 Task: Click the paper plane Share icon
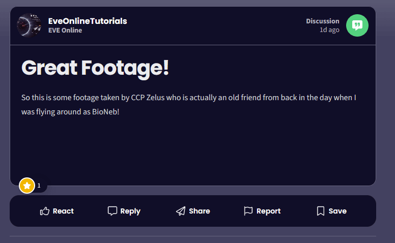click(x=181, y=211)
